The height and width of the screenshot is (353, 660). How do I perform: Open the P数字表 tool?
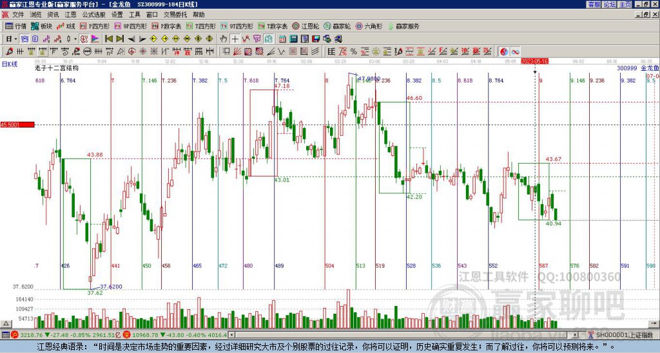167,26
